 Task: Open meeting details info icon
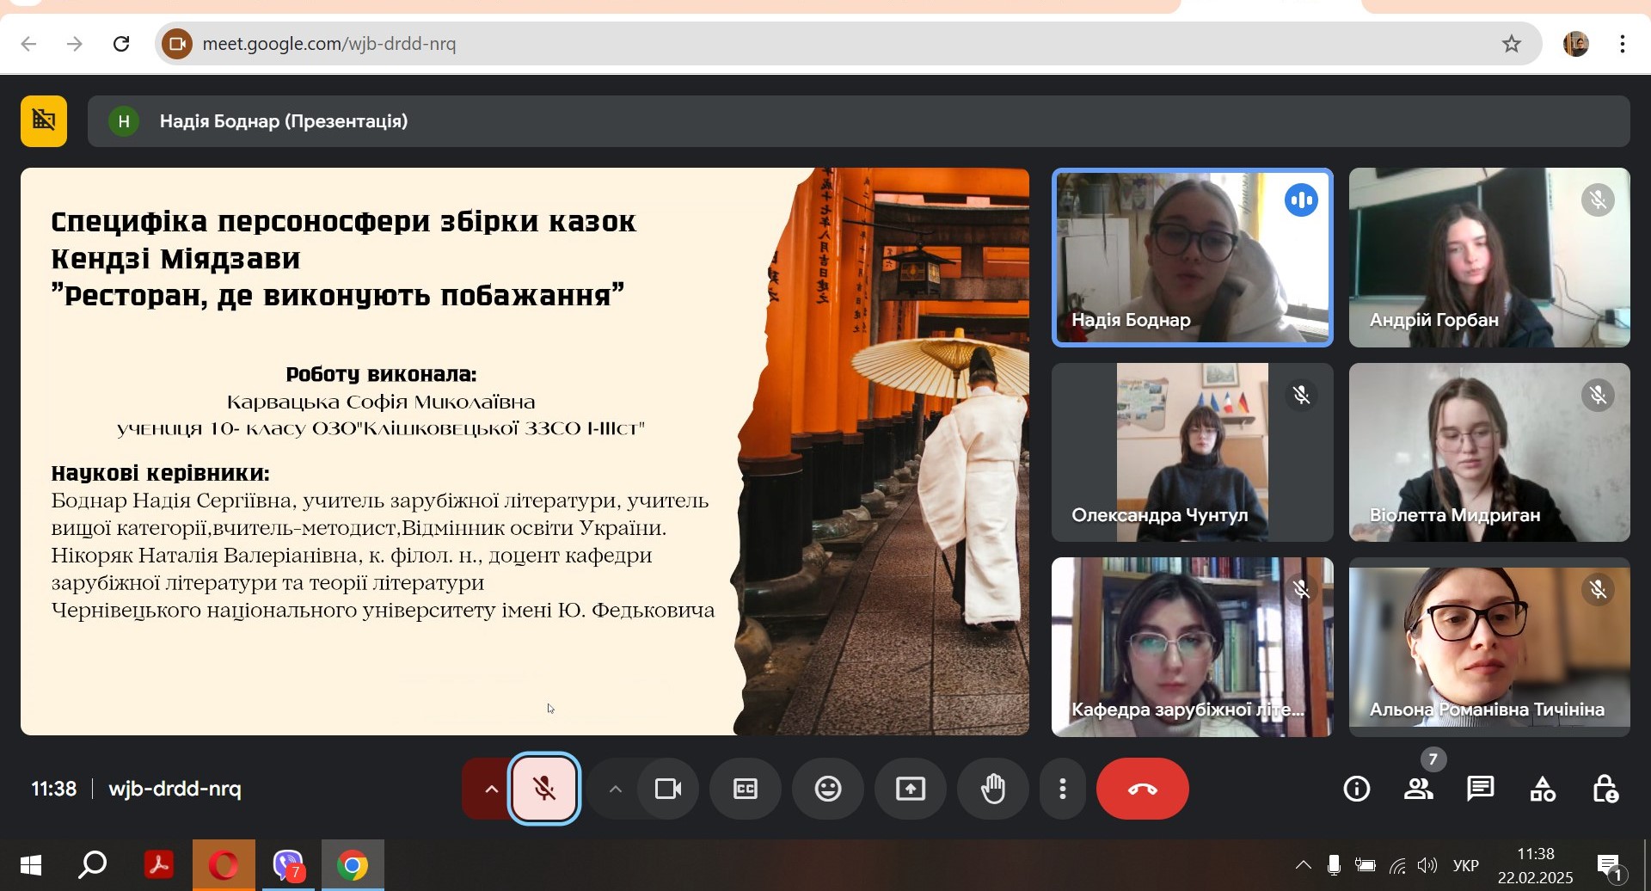coord(1357,789)
